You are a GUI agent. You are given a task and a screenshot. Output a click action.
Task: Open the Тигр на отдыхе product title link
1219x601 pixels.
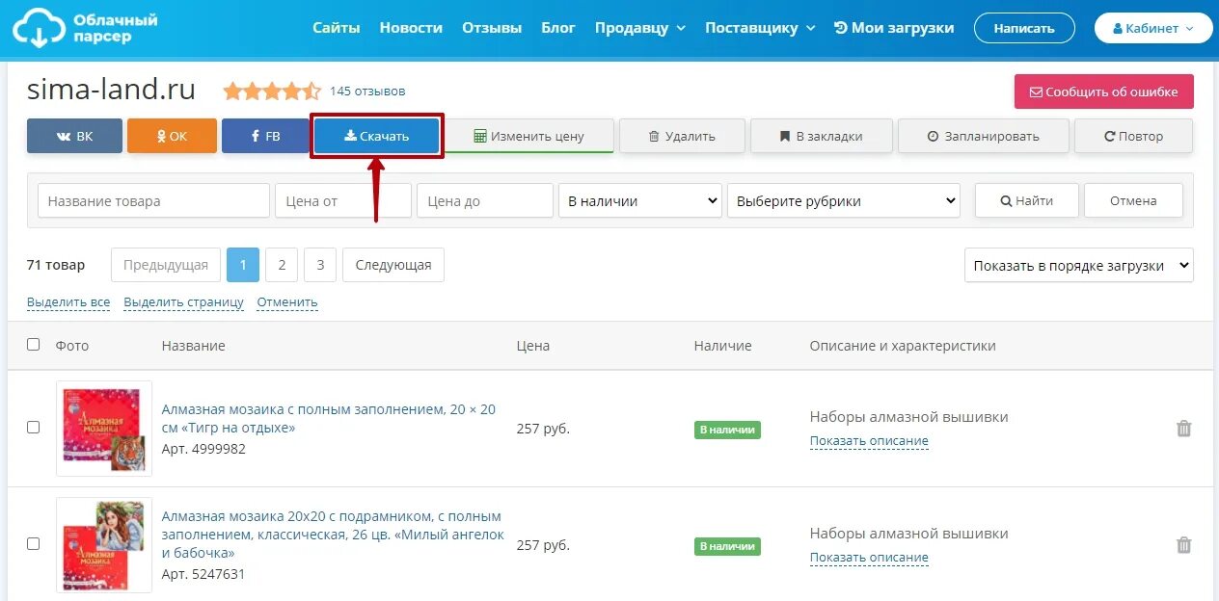pyautogui.click(x=329, y=418)
